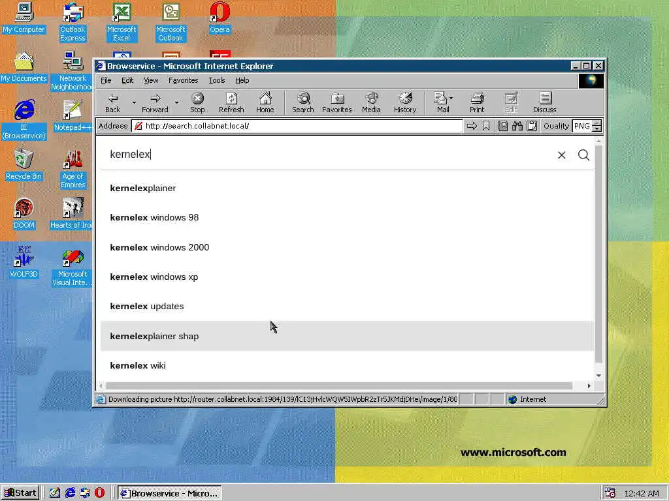Open the Help menu
Image resolution: width=669 pixels, height=501 pixels.
242,80
